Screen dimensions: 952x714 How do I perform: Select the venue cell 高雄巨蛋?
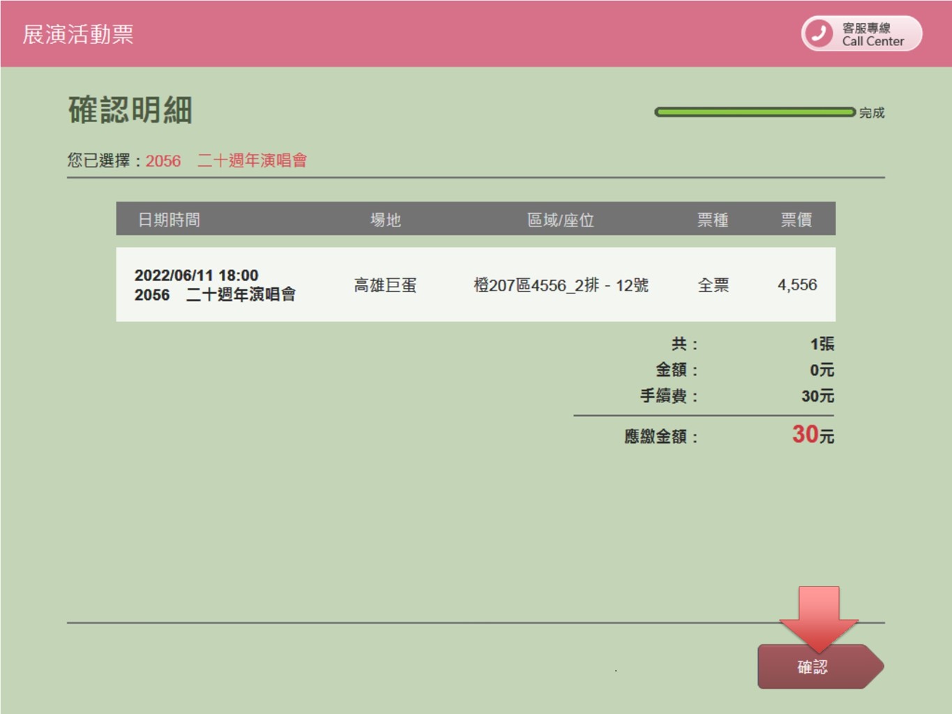tap(385, 285)
